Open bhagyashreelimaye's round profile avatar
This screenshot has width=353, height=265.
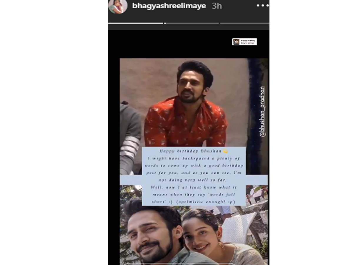click(118, 6)
